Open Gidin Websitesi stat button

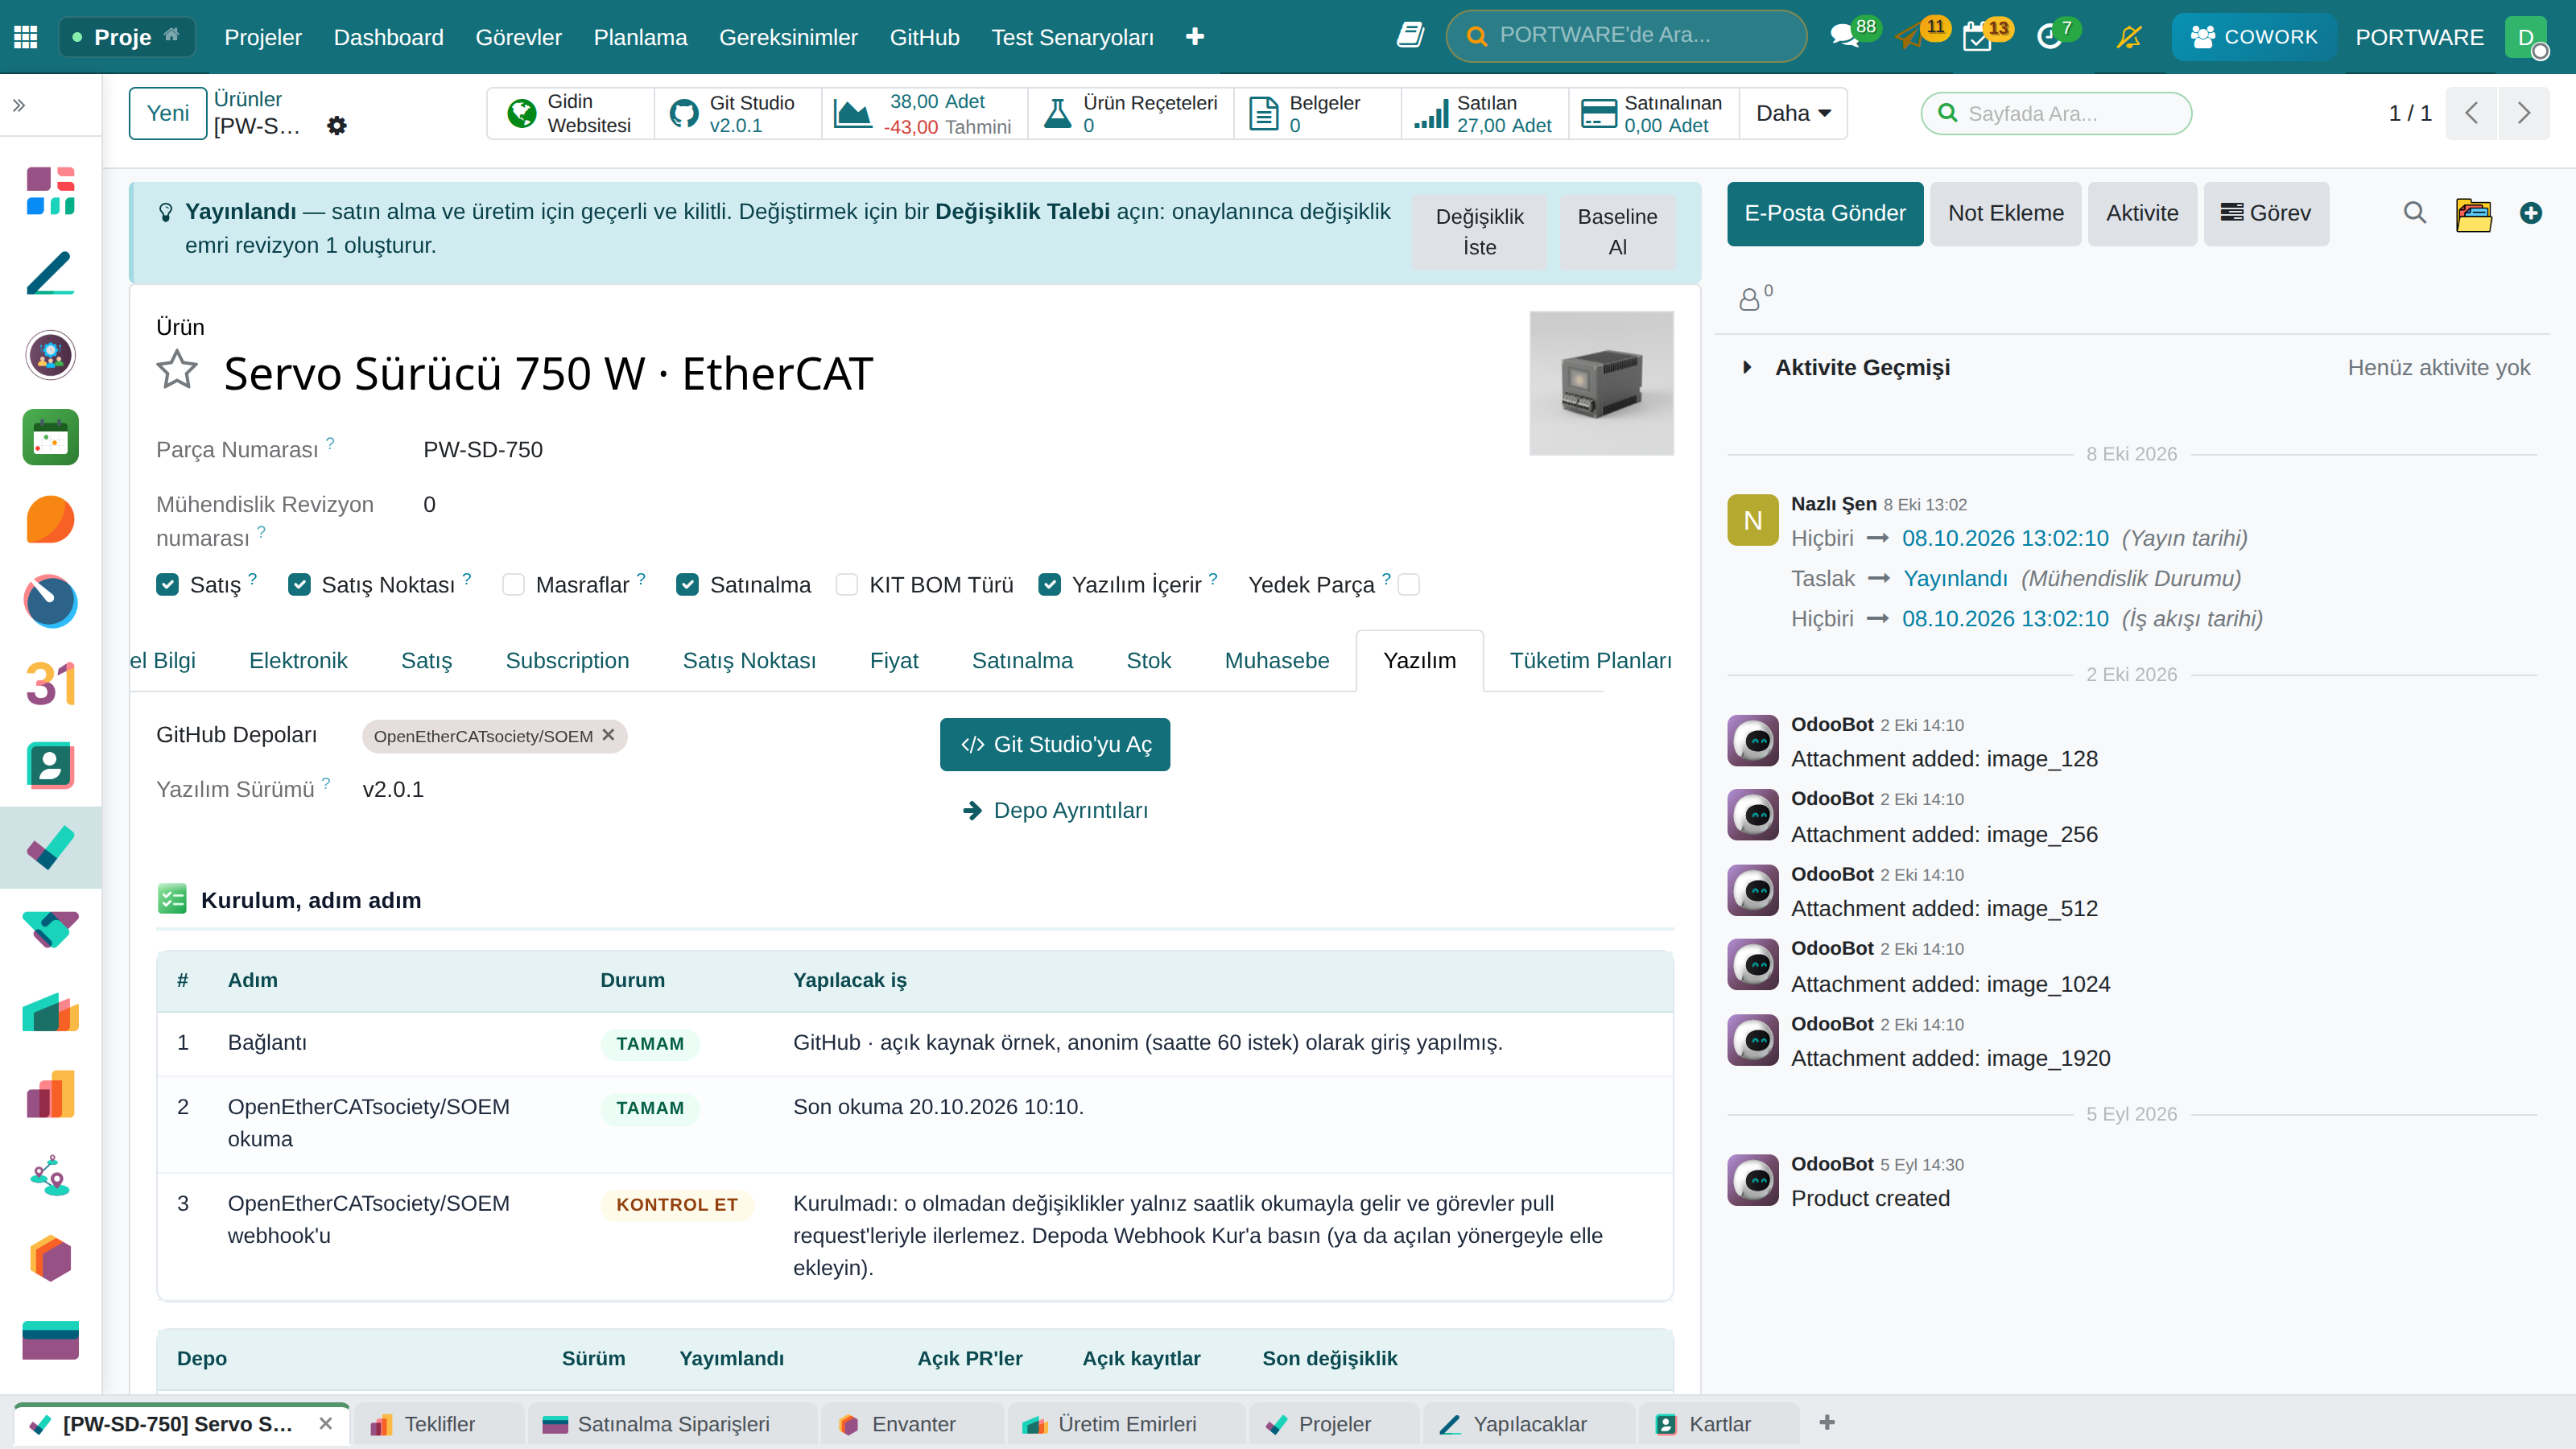570,113
